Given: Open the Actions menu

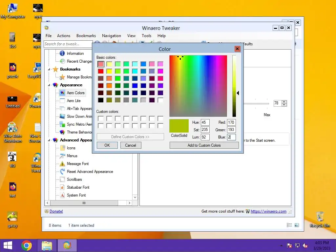Looking at the screenshot, I should click(64, 36).
